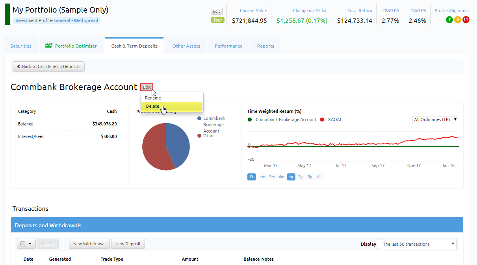Screen dimensions: 477x265
Task: Set chart range to 6m
Action: tap(282, 177)
